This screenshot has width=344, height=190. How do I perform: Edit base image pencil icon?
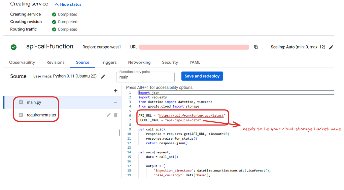click(x=103, y=76)
